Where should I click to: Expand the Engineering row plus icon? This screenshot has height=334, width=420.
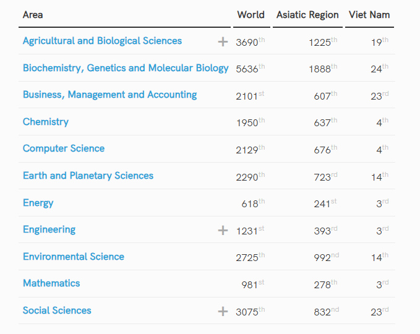(223, 230)
